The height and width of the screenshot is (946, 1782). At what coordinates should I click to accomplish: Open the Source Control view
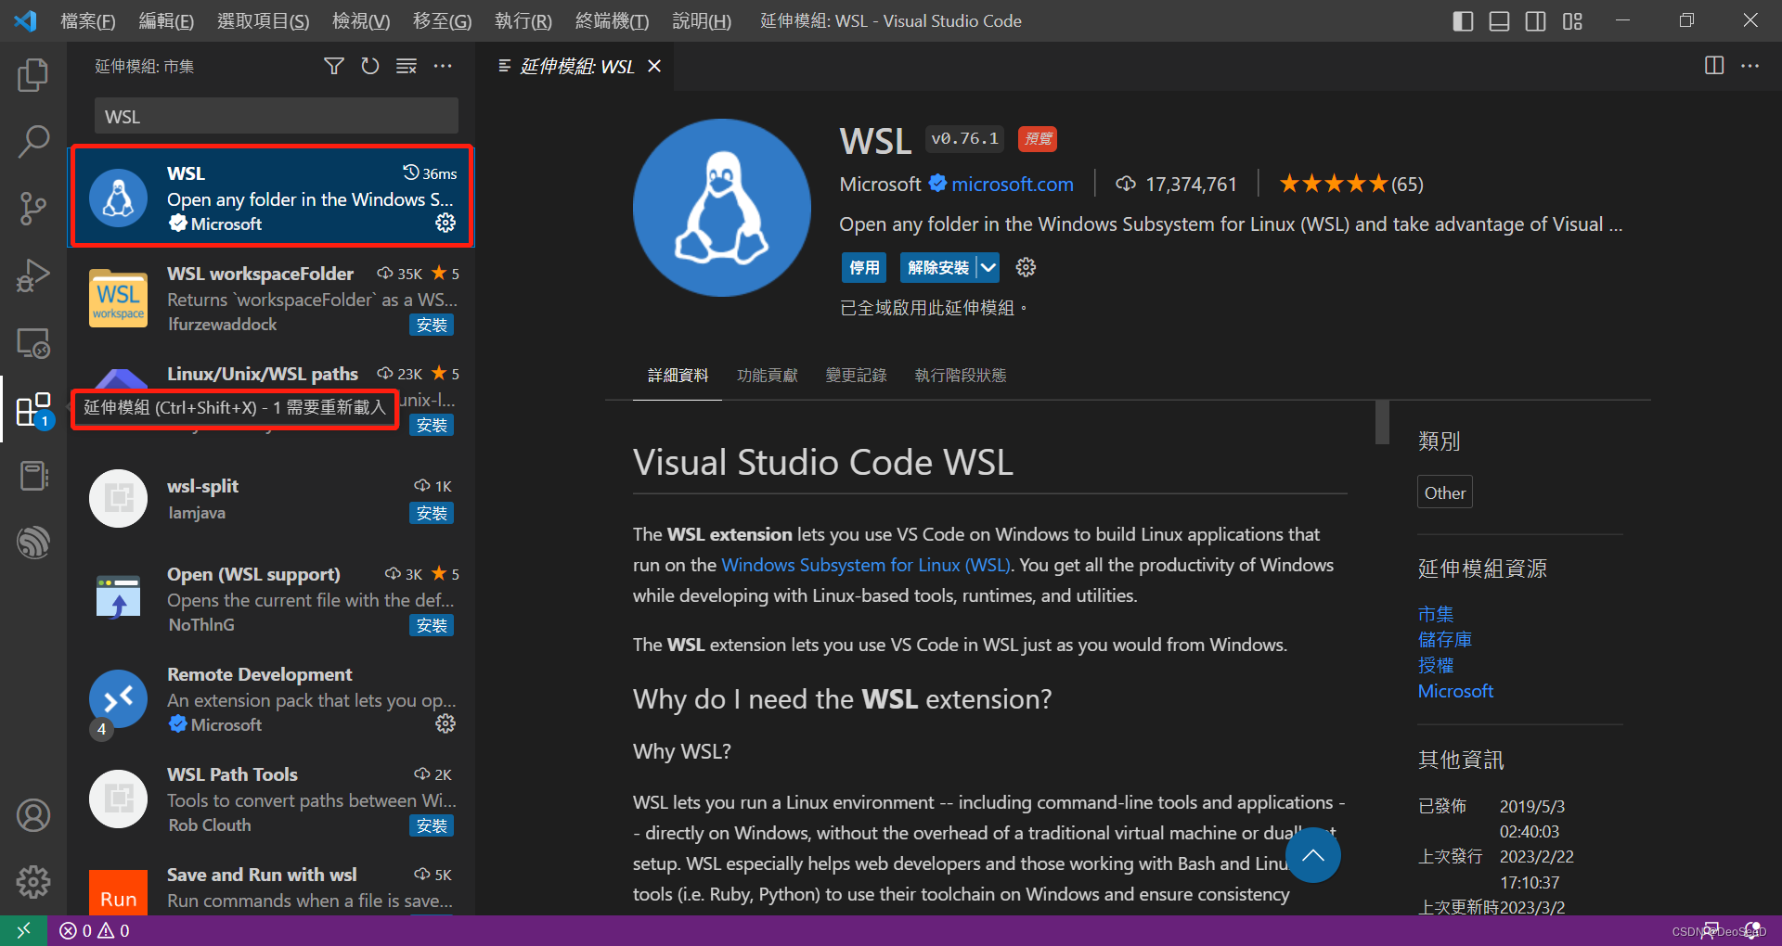(x=33, y=209)
